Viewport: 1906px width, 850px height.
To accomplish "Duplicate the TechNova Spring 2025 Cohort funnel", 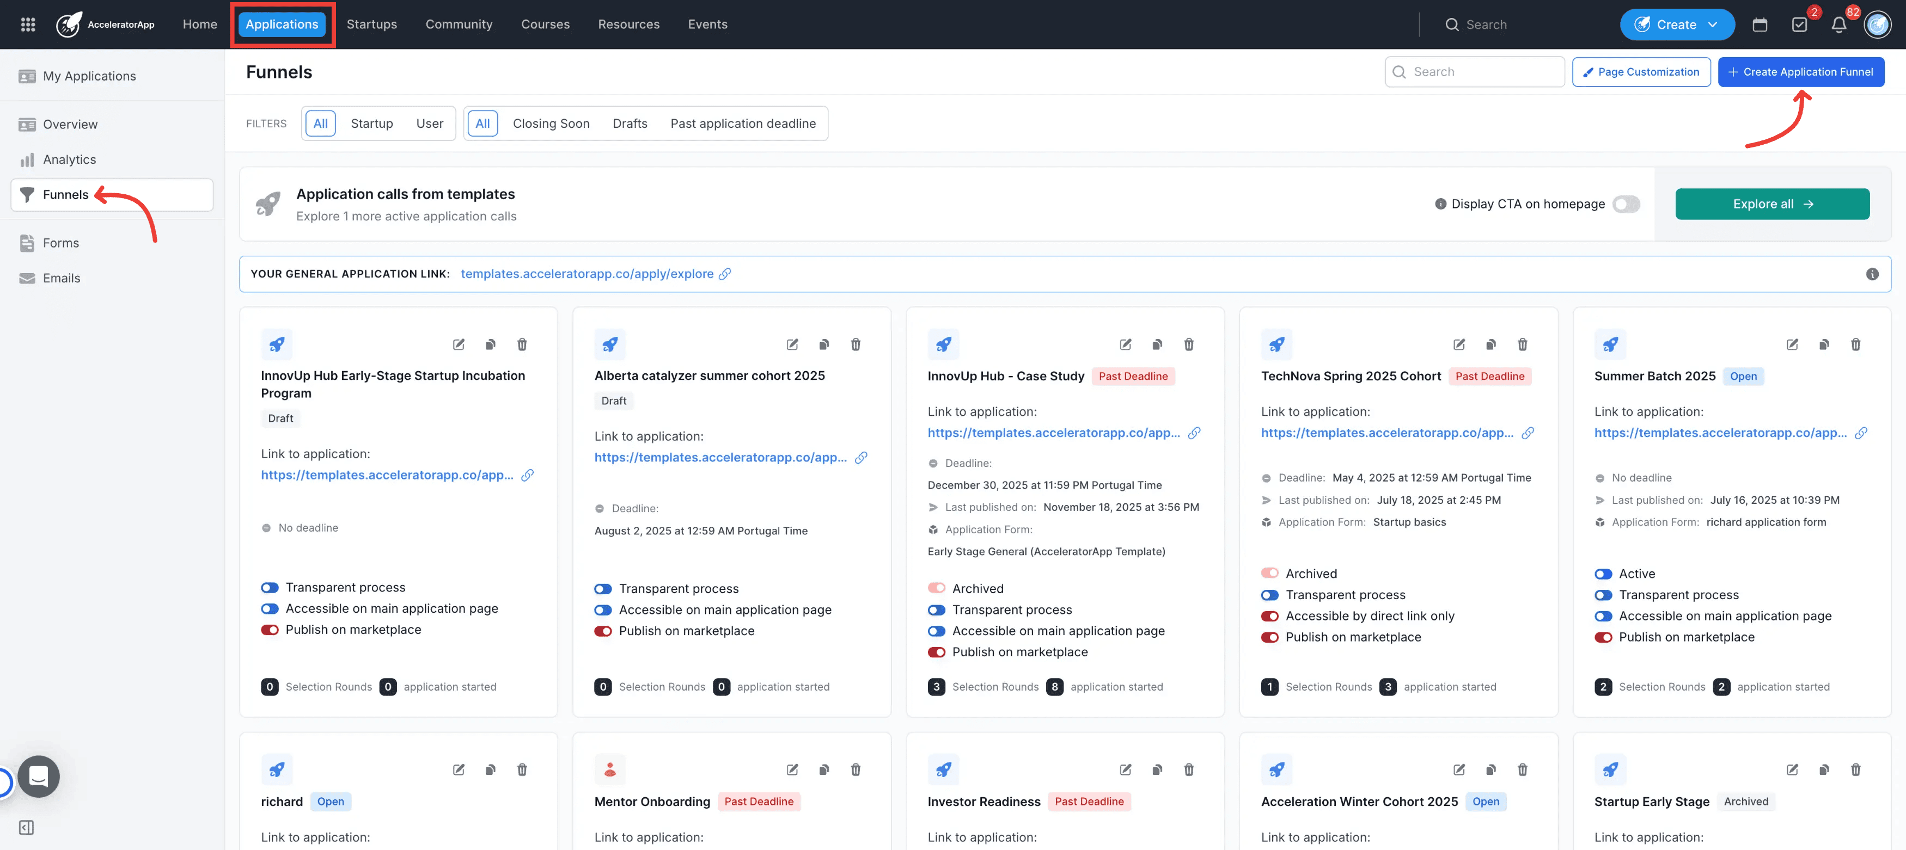I will click(x=1490, y=344).
